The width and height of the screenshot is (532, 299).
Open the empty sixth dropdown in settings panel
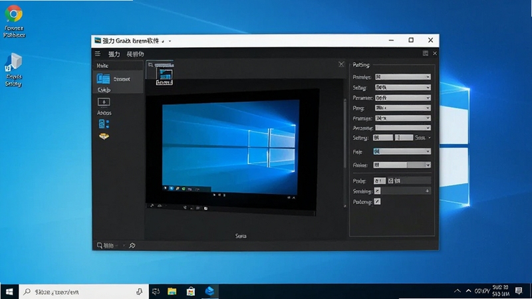[x=403, y=128]
